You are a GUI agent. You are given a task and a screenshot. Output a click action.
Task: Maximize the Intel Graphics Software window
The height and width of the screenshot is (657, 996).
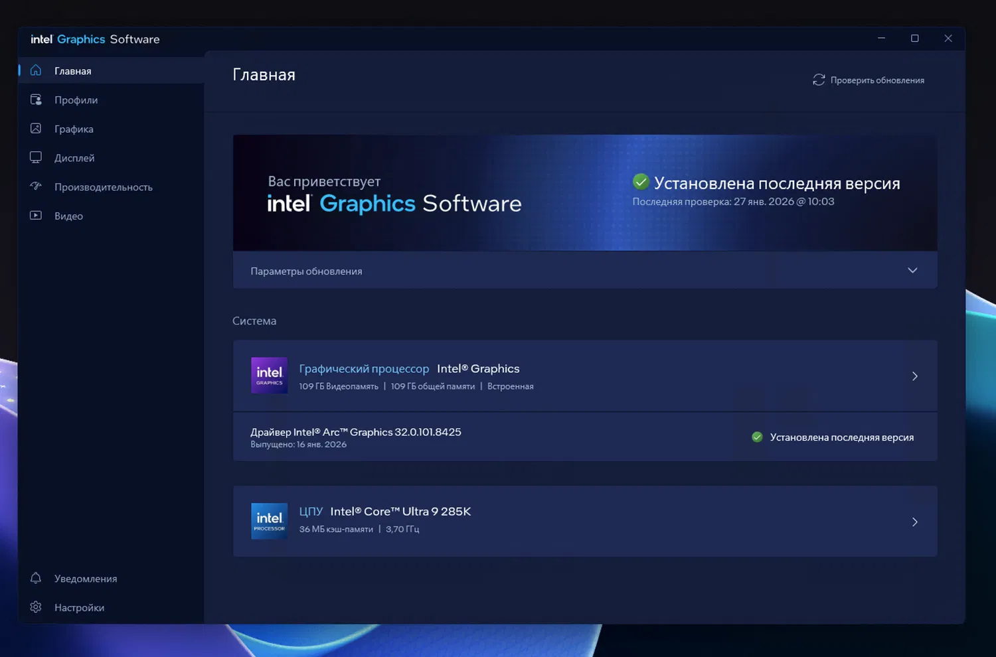(915, 38)
